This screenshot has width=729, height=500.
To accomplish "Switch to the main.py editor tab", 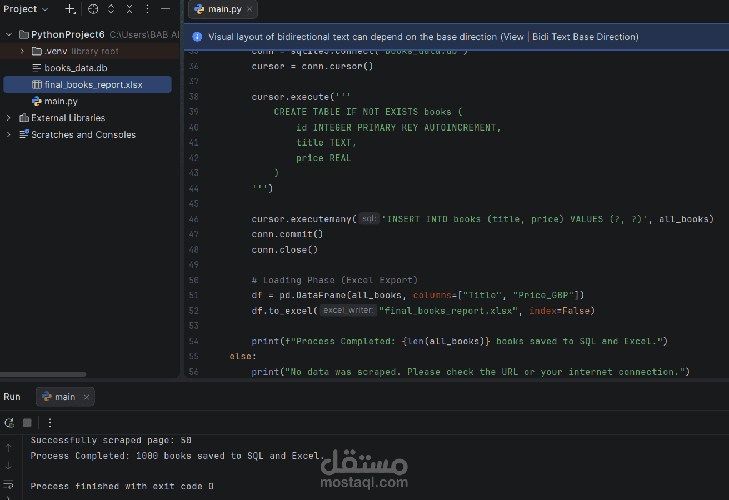I will tap(223, 9).
